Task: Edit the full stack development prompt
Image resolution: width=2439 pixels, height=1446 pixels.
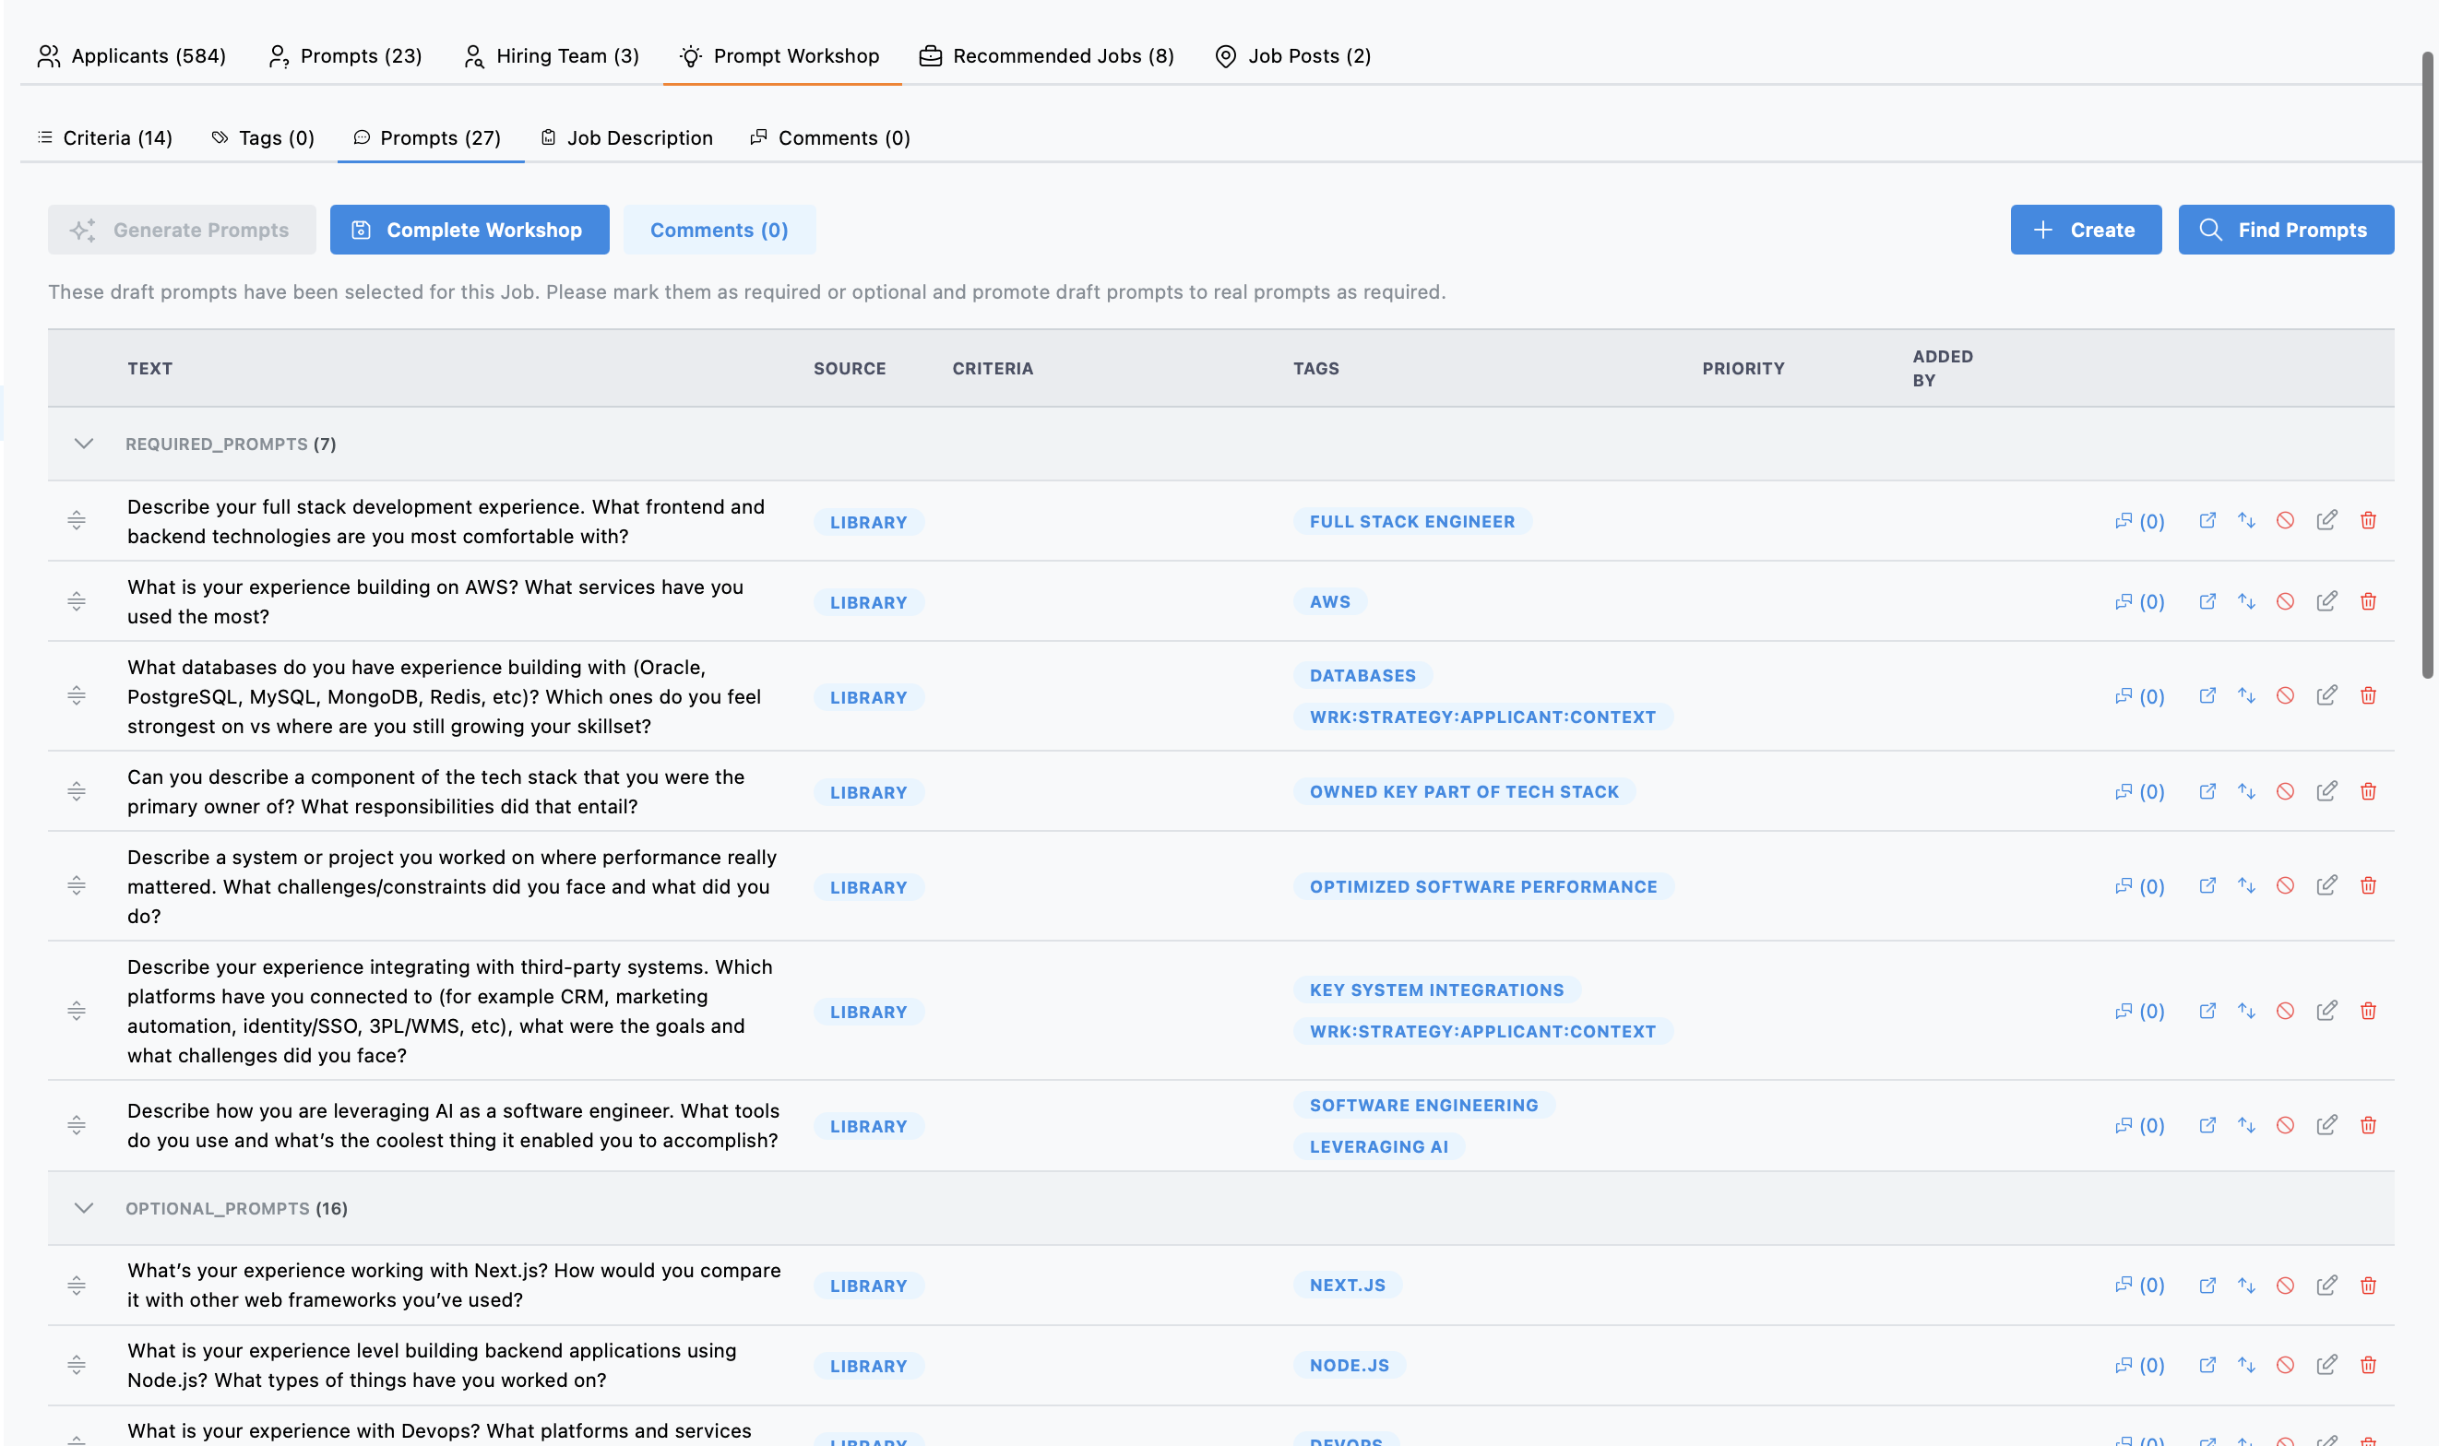Action: [x=2326, y=520]
